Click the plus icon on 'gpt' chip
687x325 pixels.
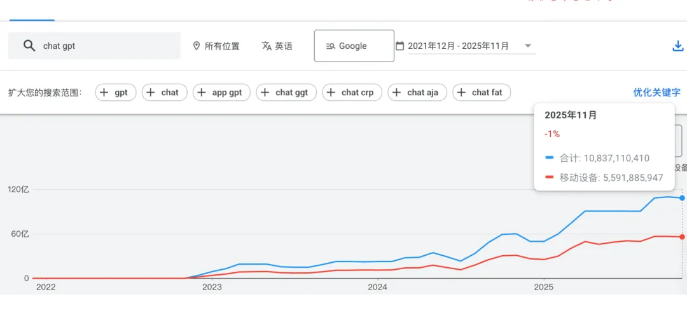pos(104,92)
